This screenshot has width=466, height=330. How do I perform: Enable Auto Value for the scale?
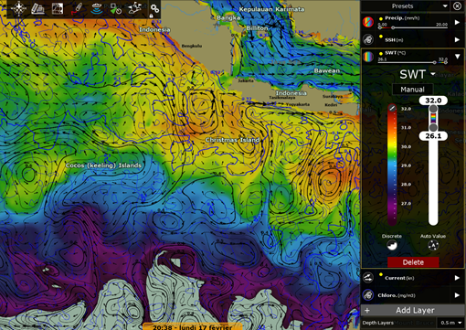pyautogui.click(x=433, y=245)
